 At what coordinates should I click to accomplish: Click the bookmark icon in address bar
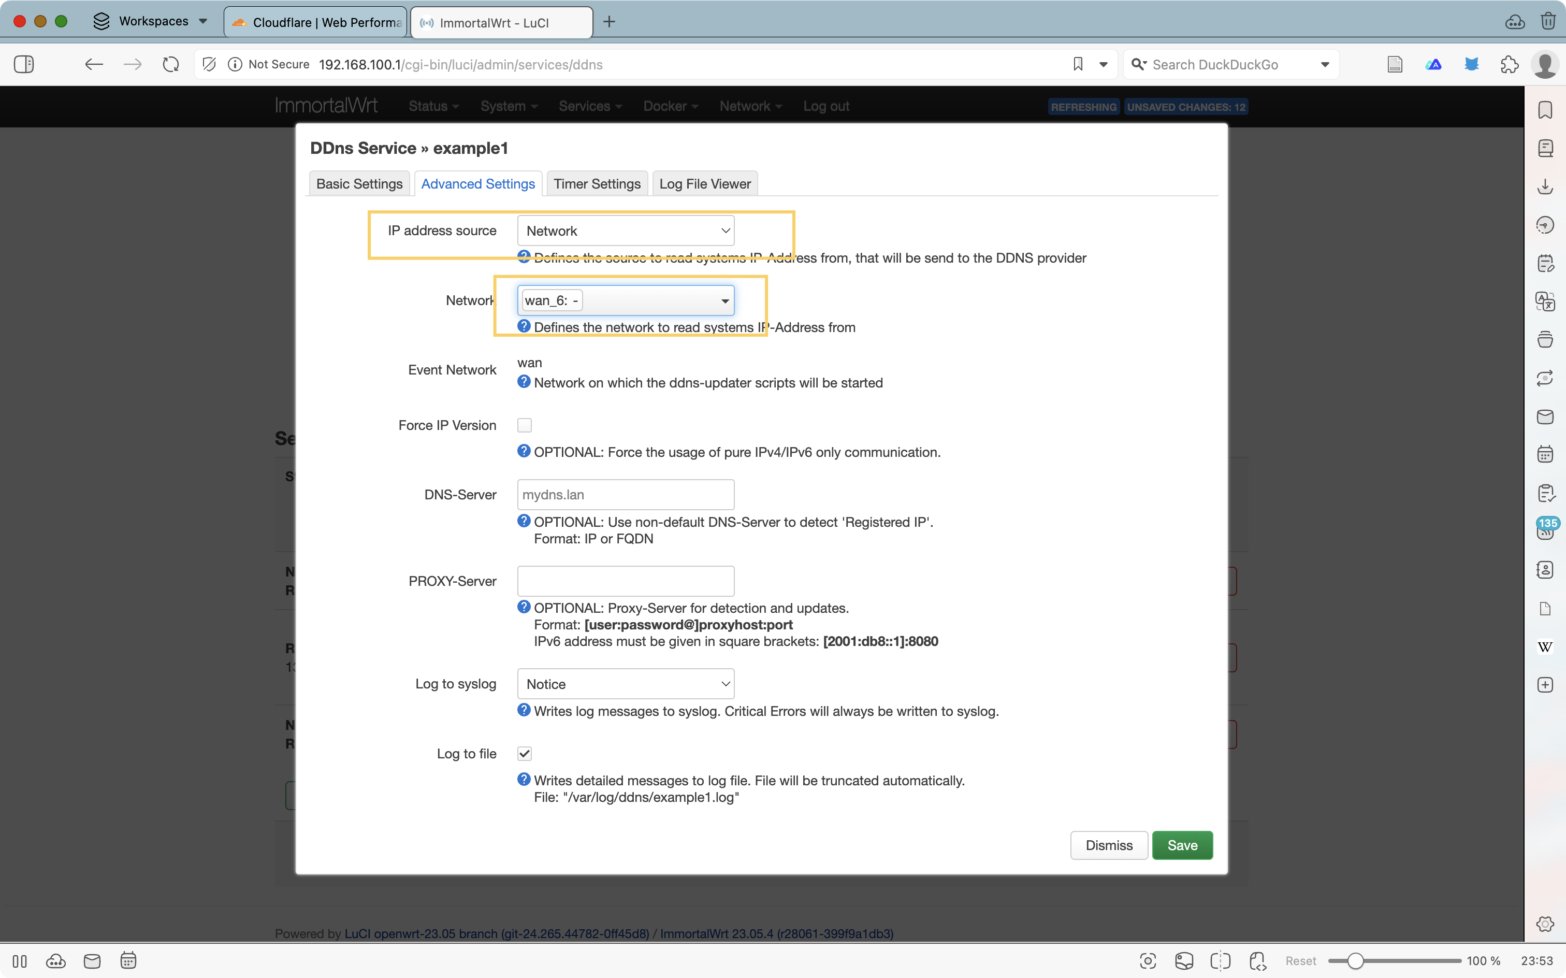point(1077,64)
